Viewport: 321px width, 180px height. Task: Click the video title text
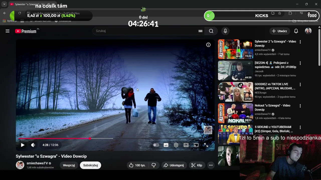(51, 156)
